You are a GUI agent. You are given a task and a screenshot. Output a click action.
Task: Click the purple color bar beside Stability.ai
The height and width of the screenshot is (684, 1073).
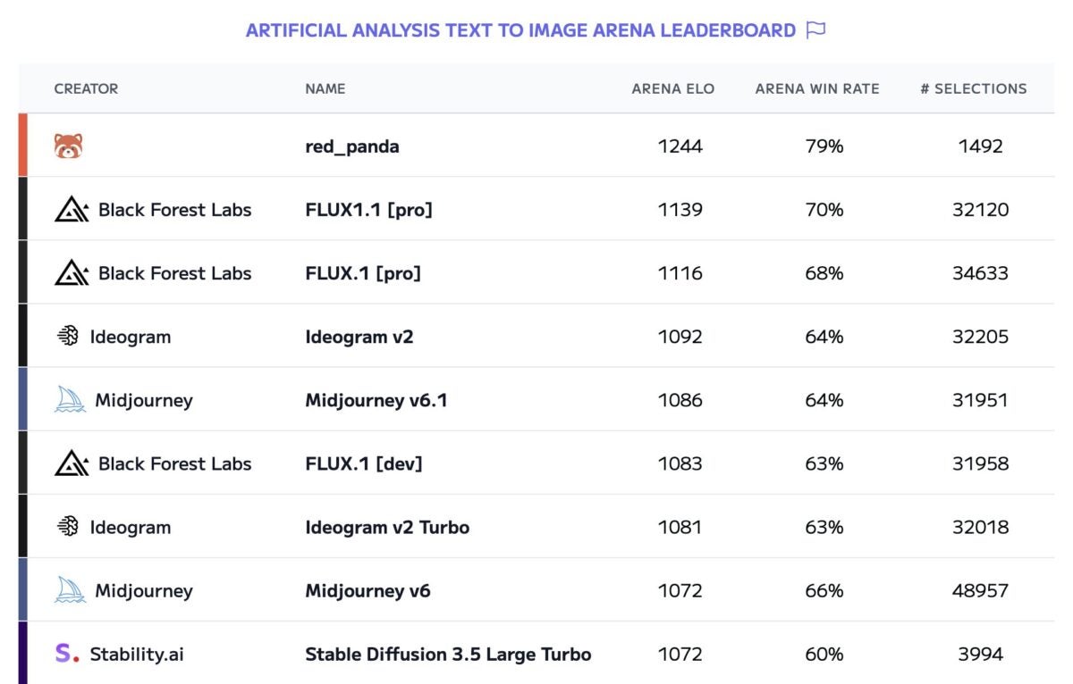point(23,654)
